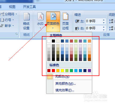Click Hyphenation (断字) button
Screen dimensions: 115x105
tap(7, 26)
